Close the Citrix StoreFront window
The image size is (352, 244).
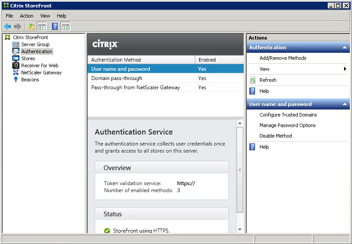pyautogui.click(x=346, y=6)
